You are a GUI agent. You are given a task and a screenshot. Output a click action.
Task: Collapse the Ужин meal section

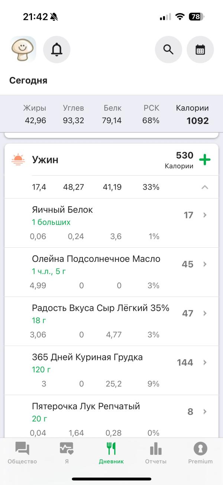tap(205, 187)
